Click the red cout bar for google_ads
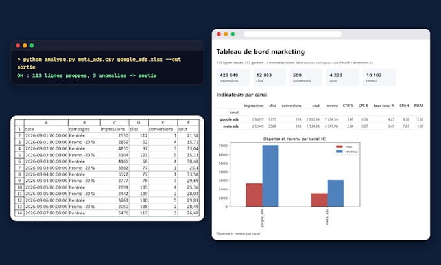This screenshot has width=441, height=265. point(254,195)
